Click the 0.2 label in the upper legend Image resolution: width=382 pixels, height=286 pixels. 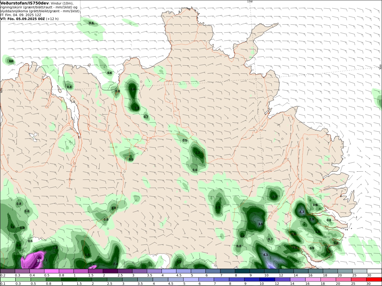click(3, 275)
